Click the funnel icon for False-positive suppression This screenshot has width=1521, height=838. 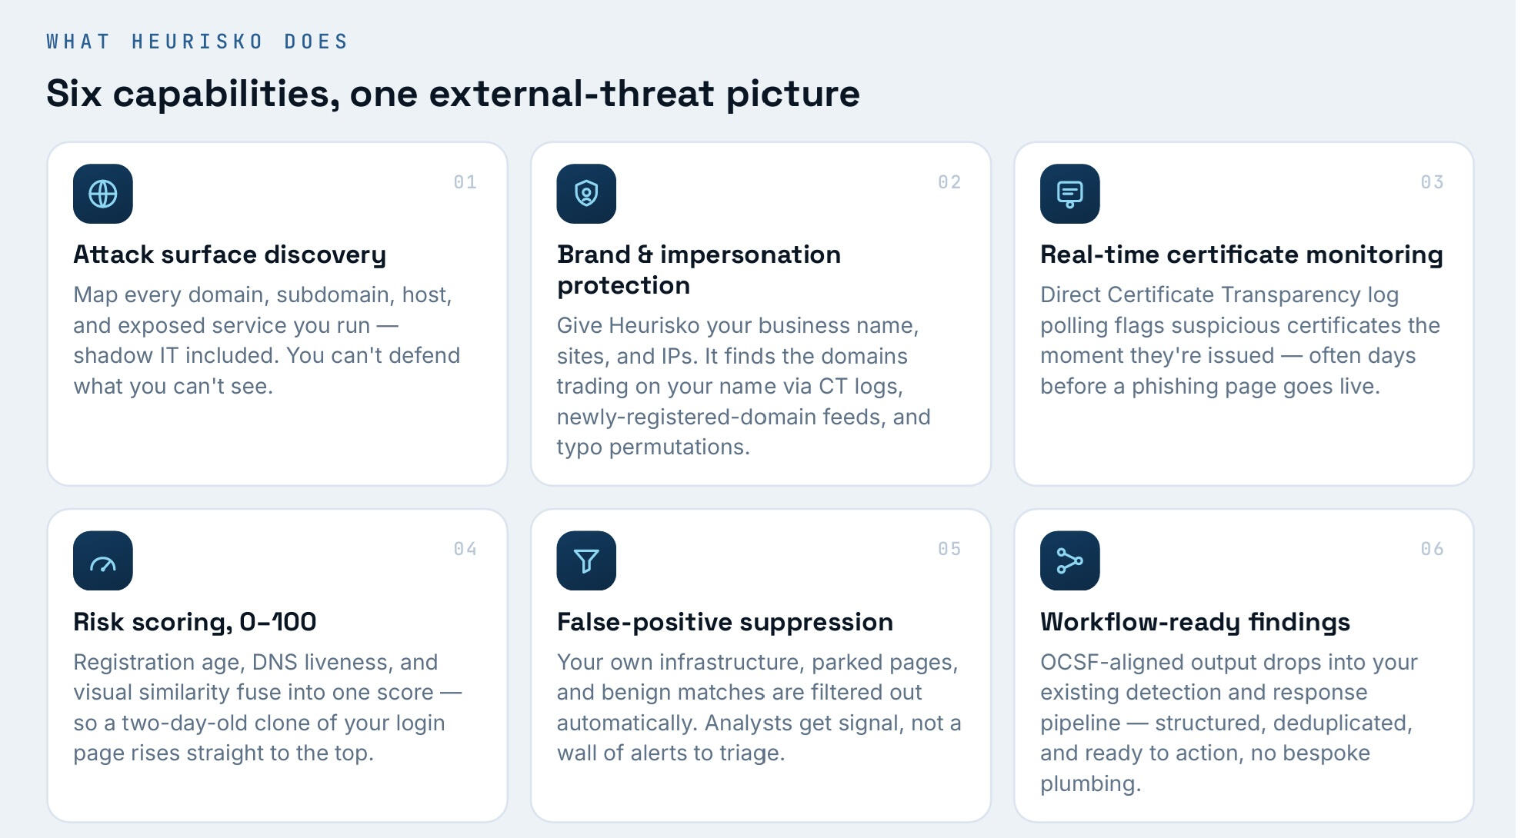click(586, 560)
